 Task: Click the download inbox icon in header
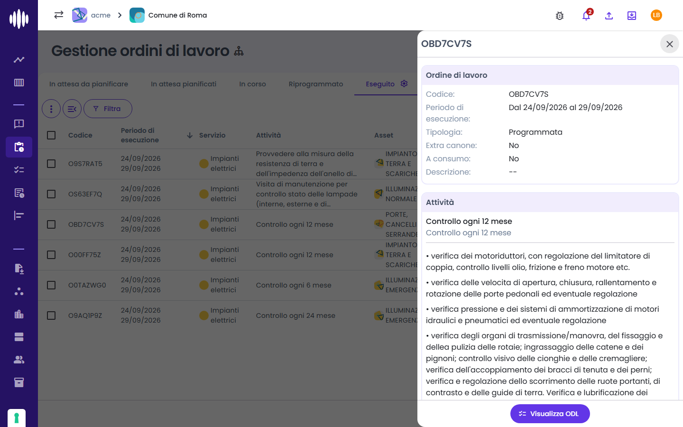click(x=632, y=16)
